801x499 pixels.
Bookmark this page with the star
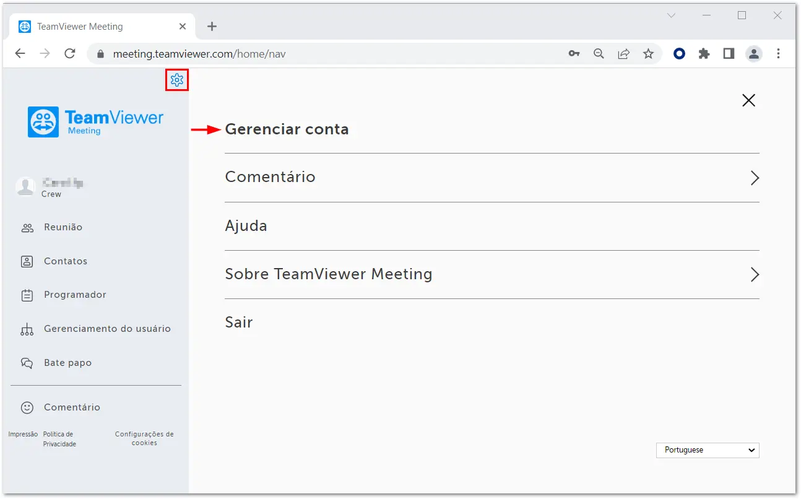point(648,54)
